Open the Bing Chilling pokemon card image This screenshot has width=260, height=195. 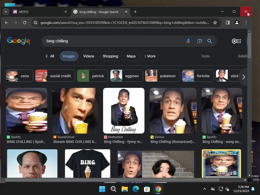[x=221, y=164]
